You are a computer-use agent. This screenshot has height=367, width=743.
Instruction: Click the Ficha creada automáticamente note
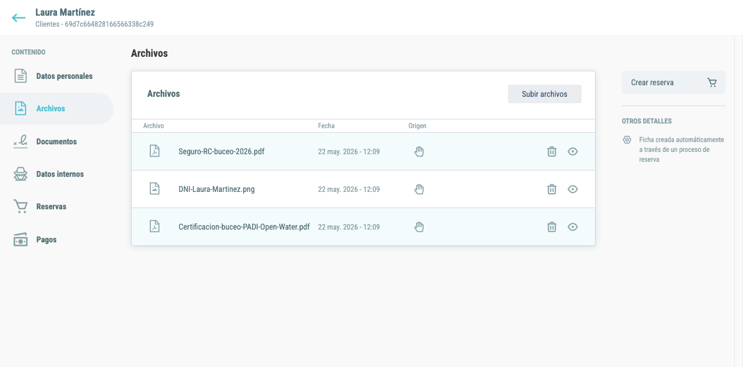681,150
